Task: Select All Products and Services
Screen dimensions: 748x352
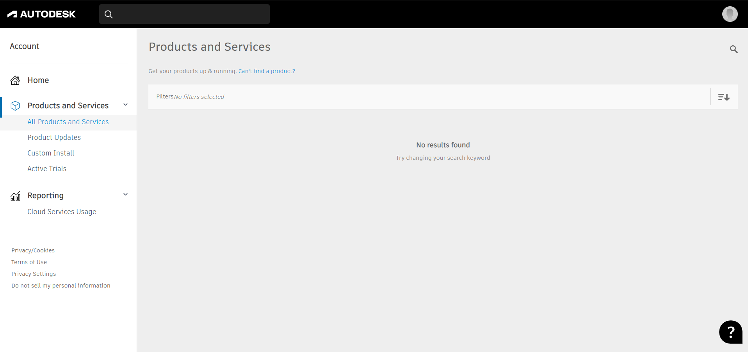Action: click(68, 122)
